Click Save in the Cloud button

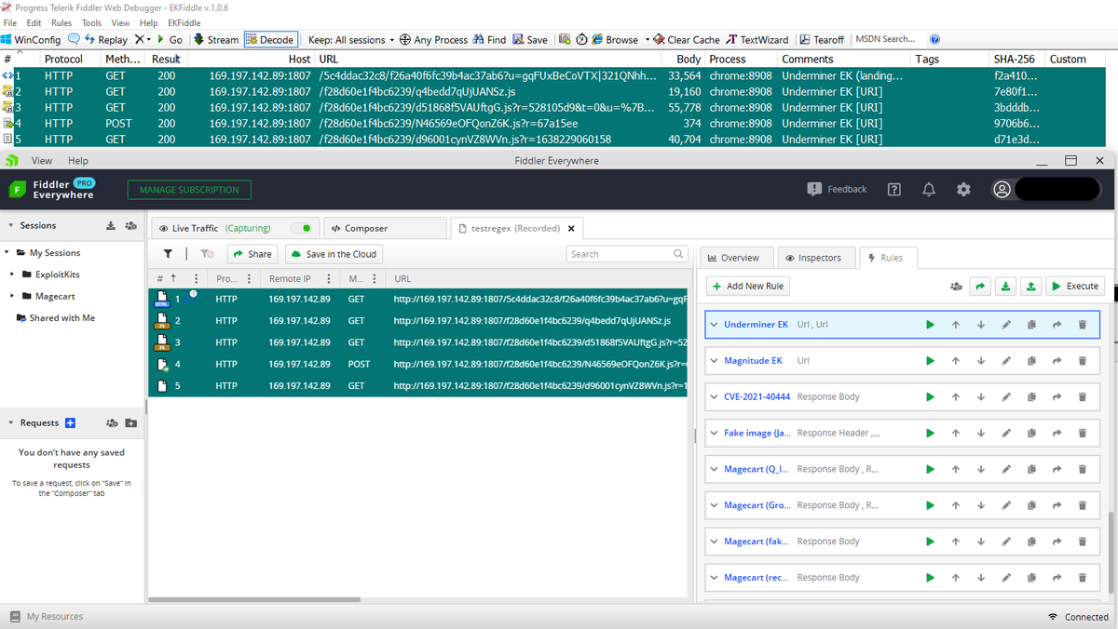pyautogui.click(x=334, y=254)
